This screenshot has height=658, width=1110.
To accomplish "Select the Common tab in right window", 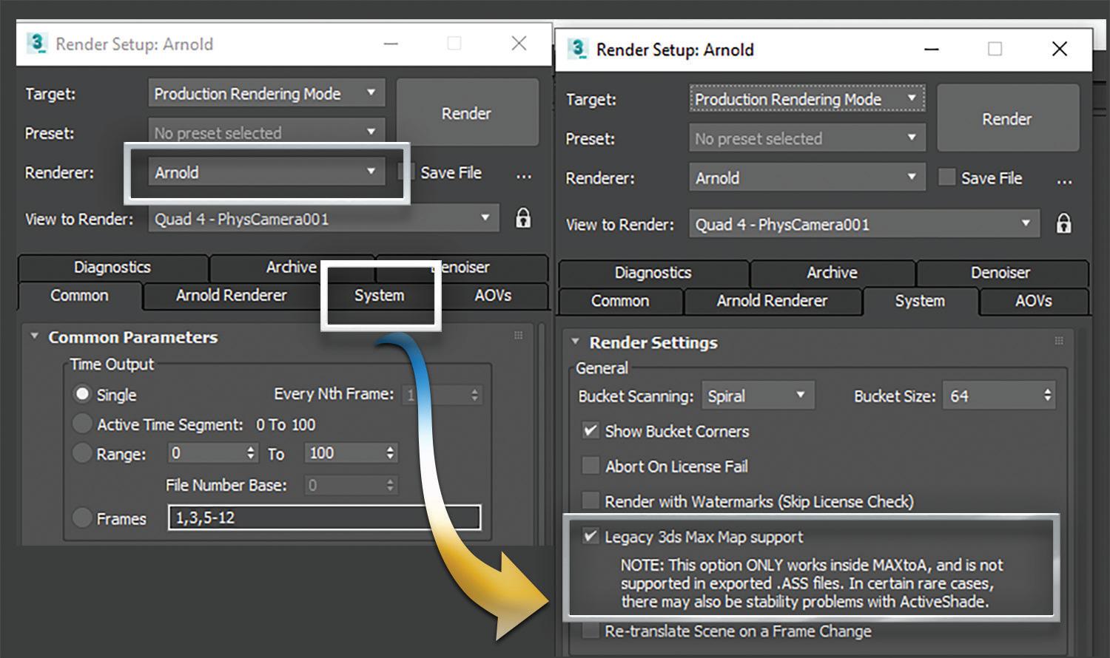I will click(620, 301).
